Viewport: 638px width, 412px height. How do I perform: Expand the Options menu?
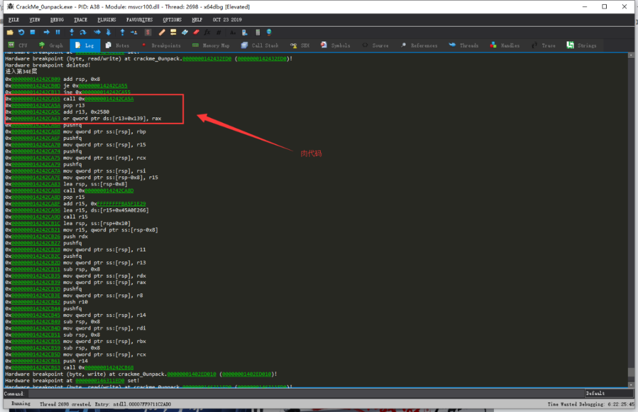pyautogui.click(x=172, y=19)
